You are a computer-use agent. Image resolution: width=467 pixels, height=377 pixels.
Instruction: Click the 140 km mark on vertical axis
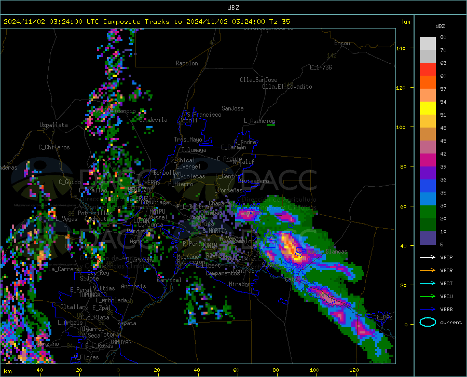coord(401,49)
